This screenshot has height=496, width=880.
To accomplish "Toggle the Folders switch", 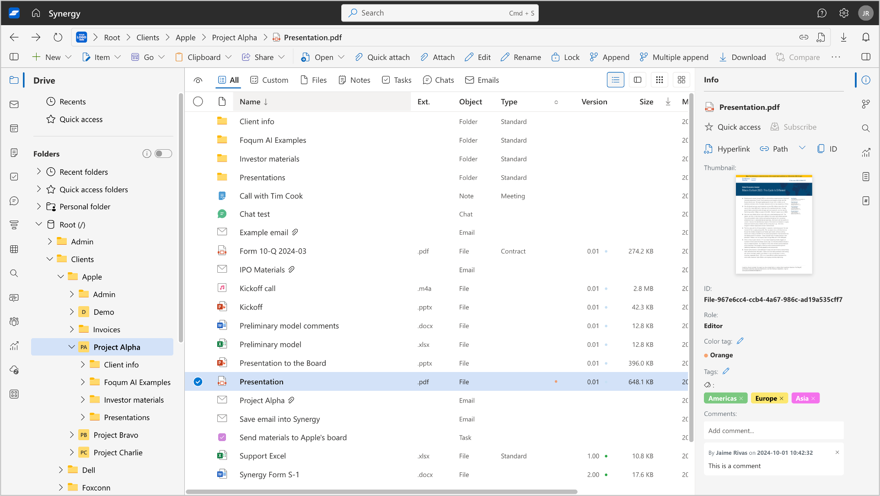I will [163, 154].
